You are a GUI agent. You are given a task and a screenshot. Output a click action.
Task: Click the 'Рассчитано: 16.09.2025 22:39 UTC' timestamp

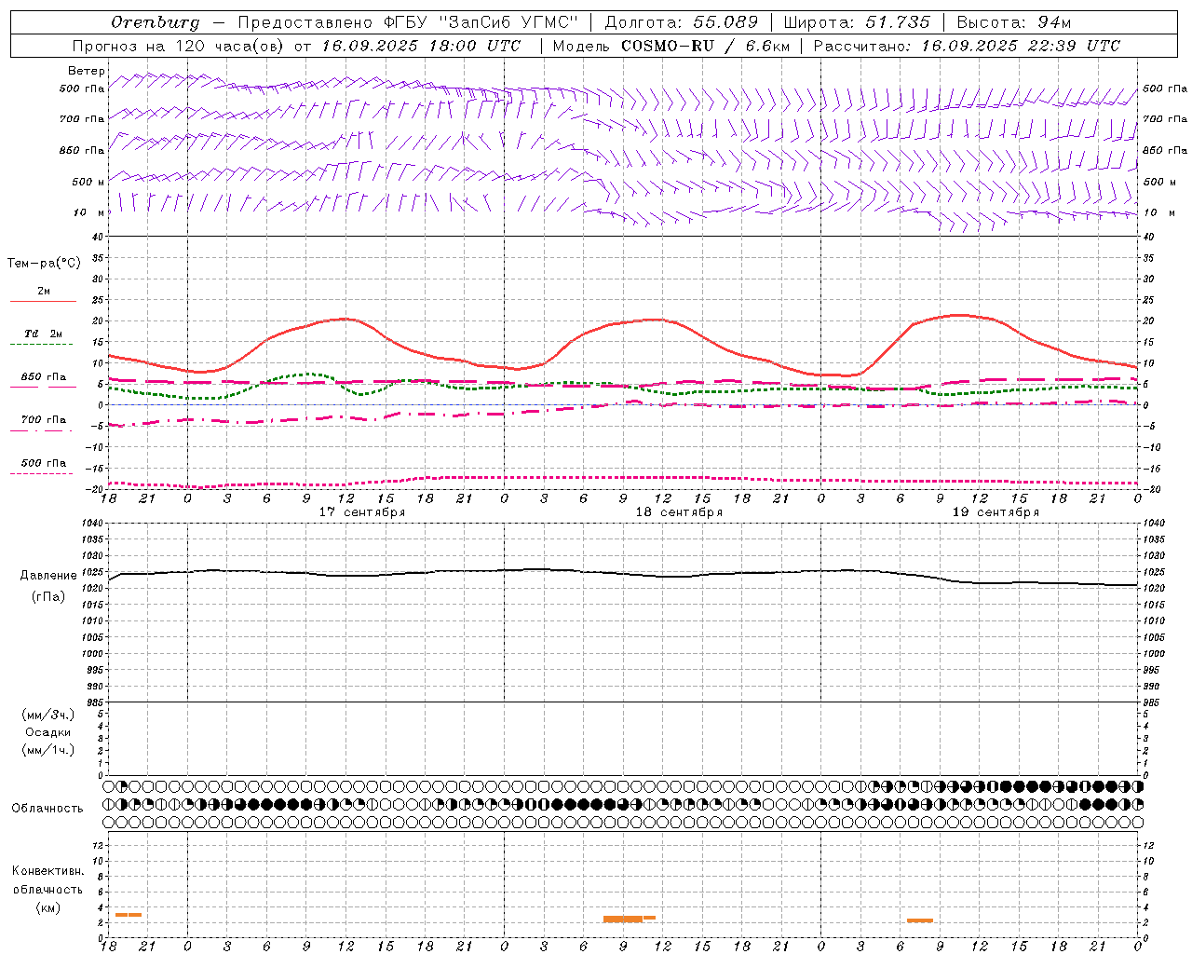point(967,46)
